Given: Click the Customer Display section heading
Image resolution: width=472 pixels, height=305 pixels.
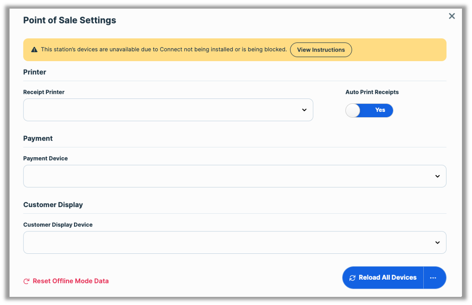Looking at the screenshot, I should click(53, 205).
